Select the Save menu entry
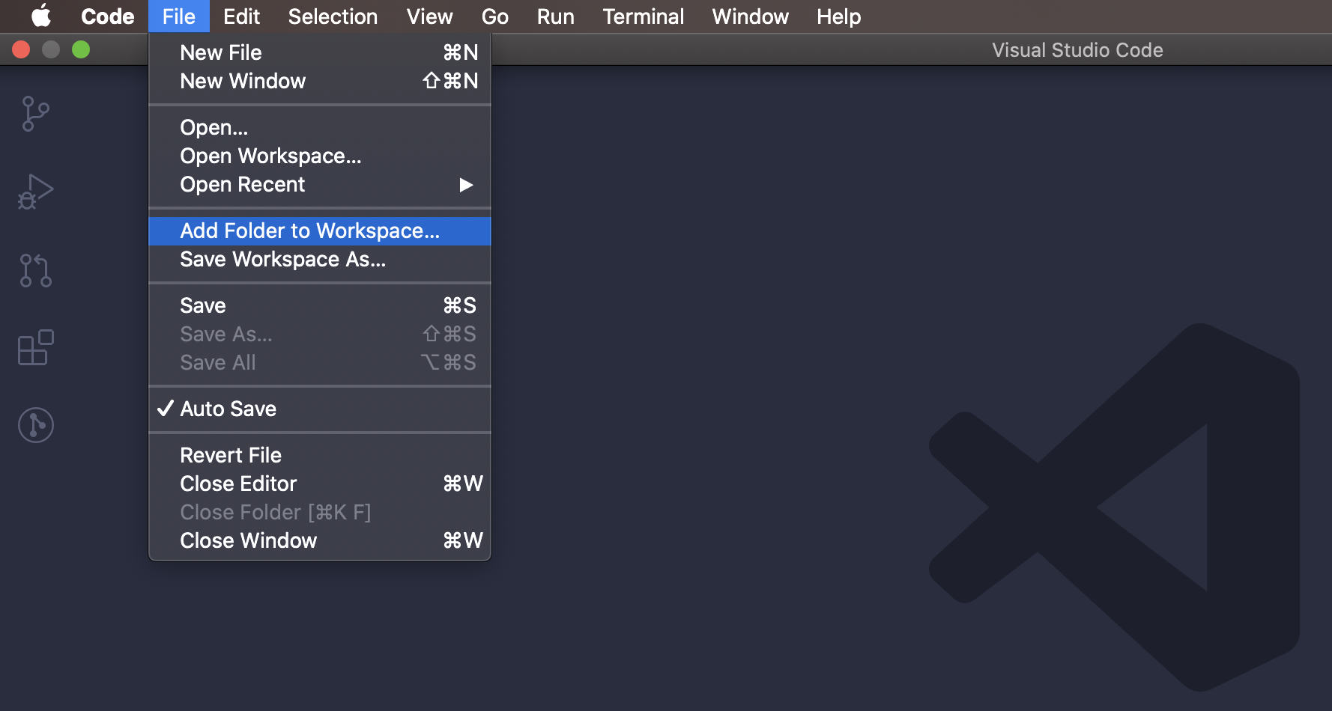The image size is (1332, 711). (320, 305)
